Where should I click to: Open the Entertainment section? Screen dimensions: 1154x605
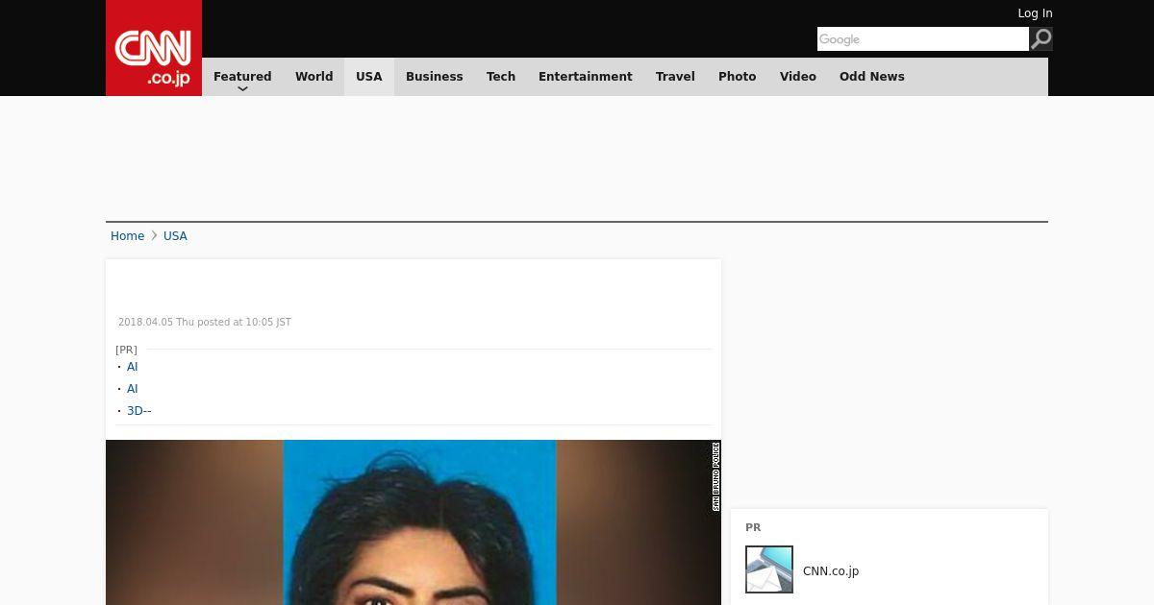[585, 77]
